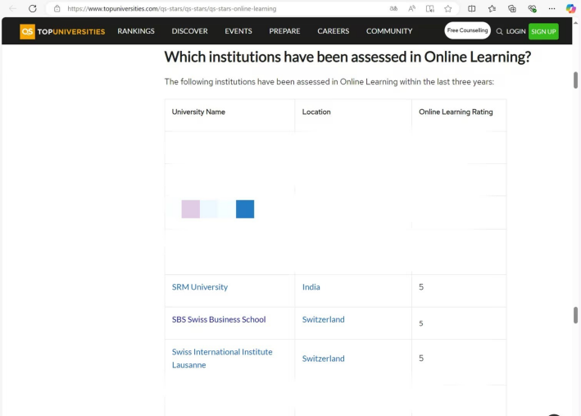Click the Online Learning Rating header
Screen dimensions: 581x416
(456, 112)
